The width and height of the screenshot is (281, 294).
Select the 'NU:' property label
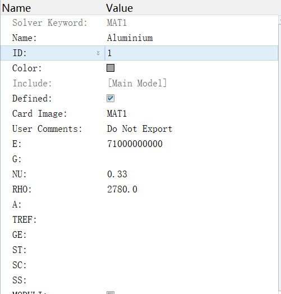pyautogui.click(x=20, y=174)
